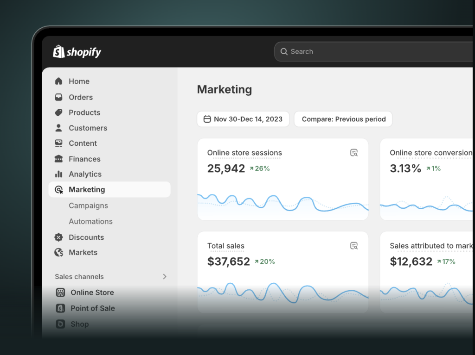
Task: Open Campaigns under Marketing
Action: point(88,206)
